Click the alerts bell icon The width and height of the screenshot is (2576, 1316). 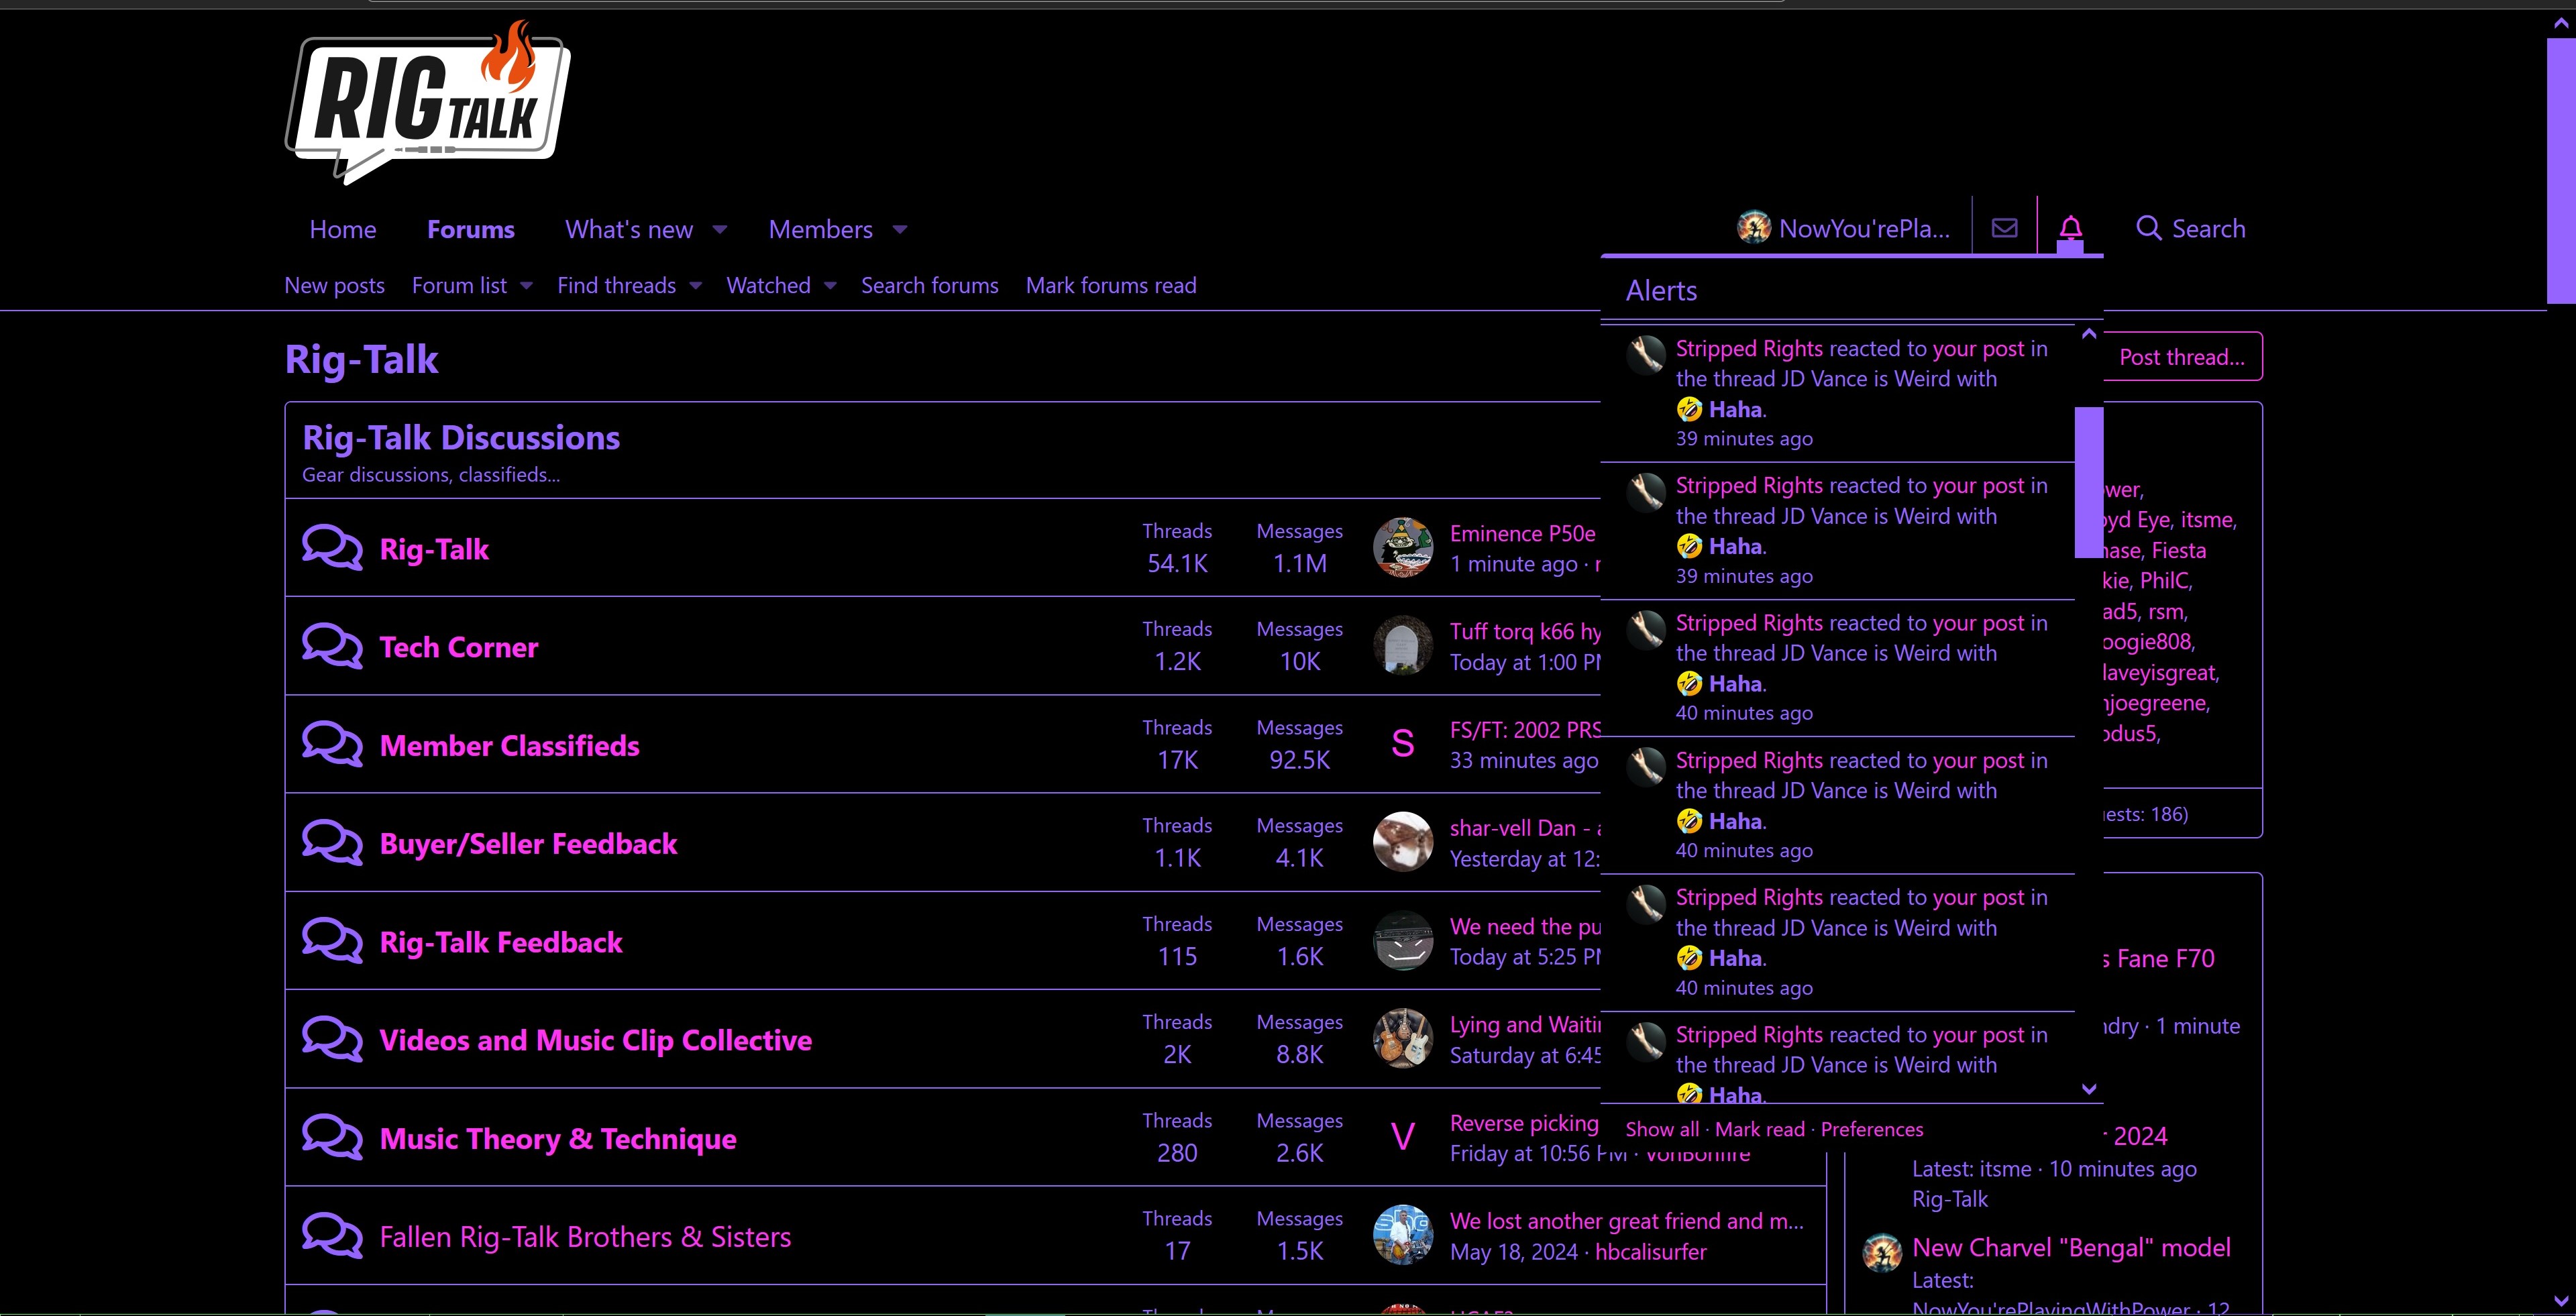(x=2070, y=228)
